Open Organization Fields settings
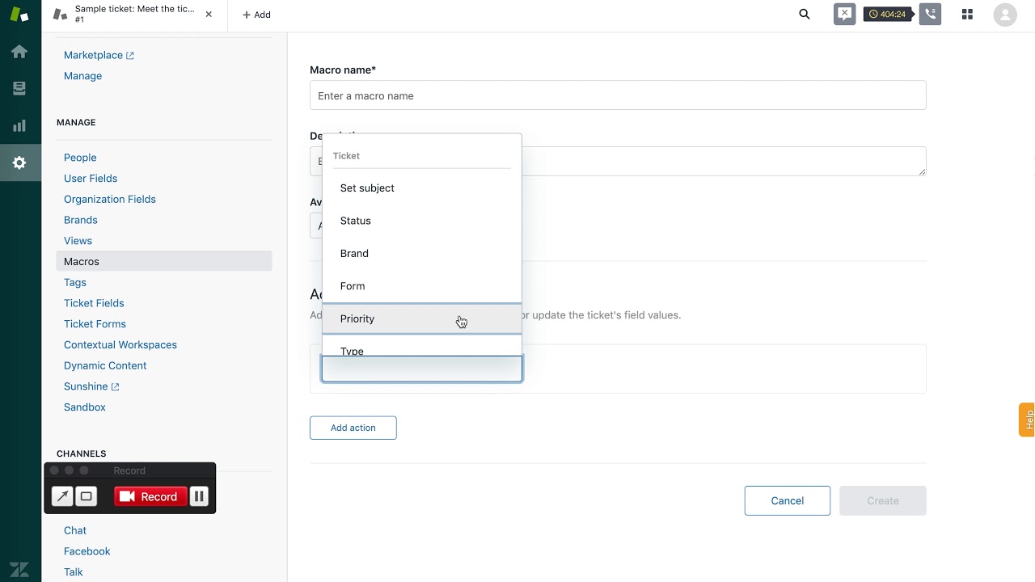 110,200
